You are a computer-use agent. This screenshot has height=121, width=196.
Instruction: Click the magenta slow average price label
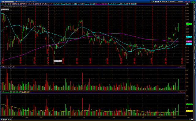[189, 41]
